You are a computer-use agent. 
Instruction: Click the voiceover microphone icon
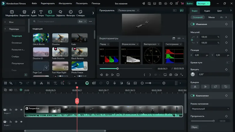114,83
